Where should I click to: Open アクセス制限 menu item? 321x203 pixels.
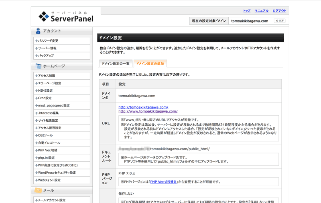62,76
